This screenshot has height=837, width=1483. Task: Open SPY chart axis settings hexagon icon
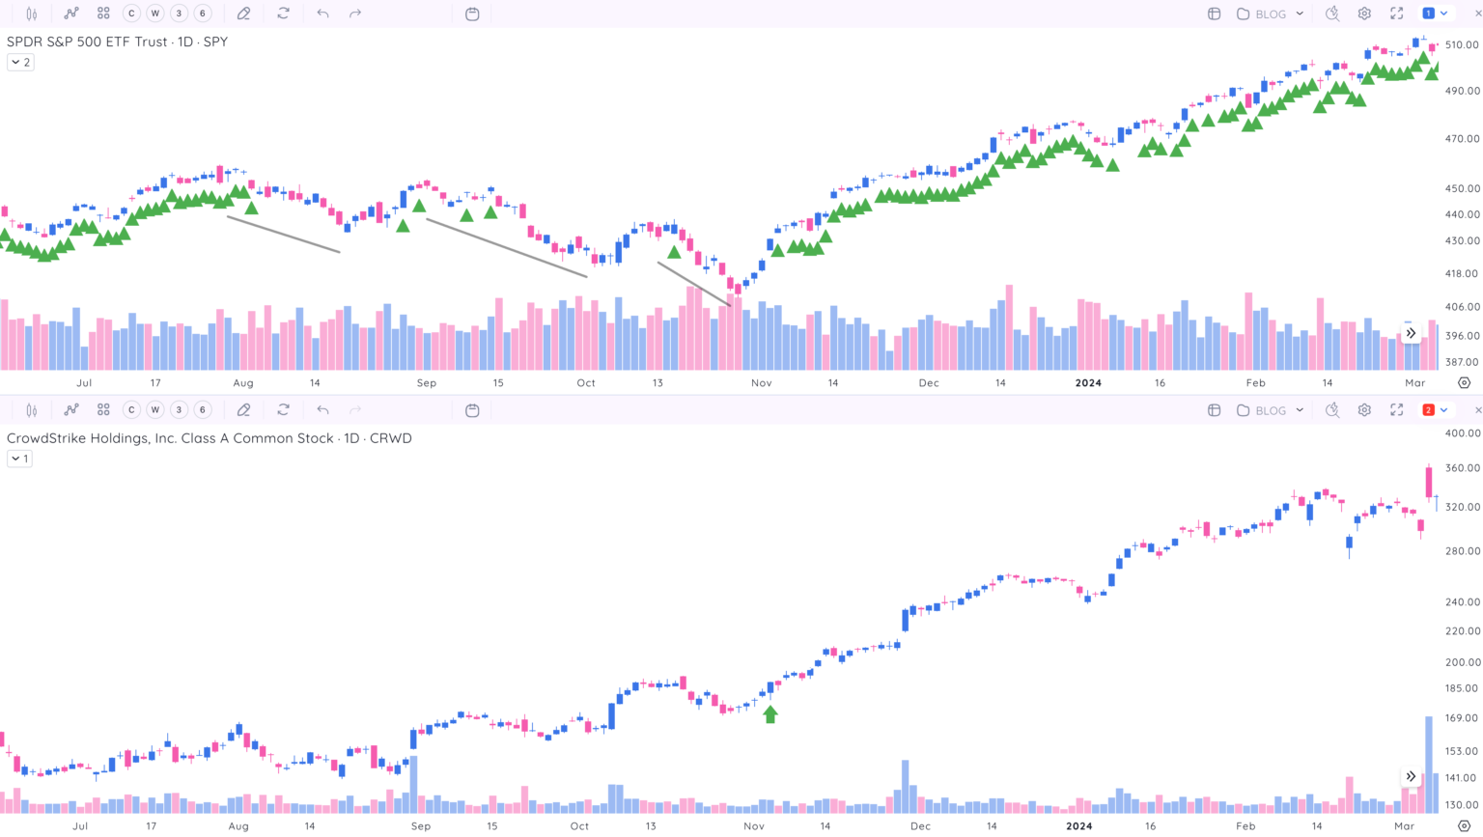(x=1464, y=383)
